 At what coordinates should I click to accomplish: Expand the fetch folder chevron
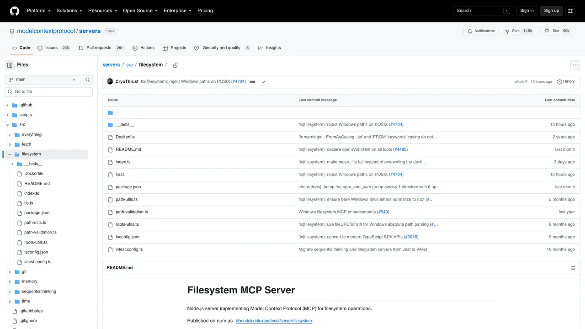[10, 144]
